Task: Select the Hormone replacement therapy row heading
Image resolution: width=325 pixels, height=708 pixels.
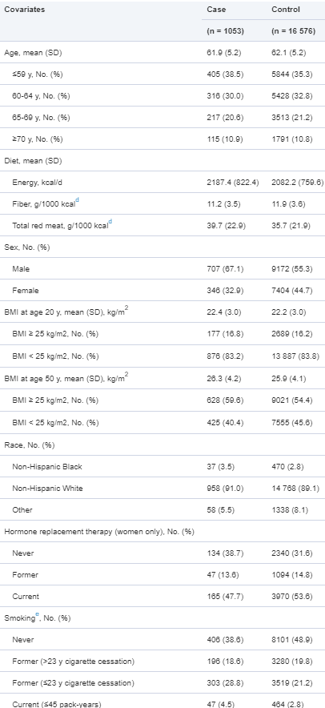Action: (99, 532)
